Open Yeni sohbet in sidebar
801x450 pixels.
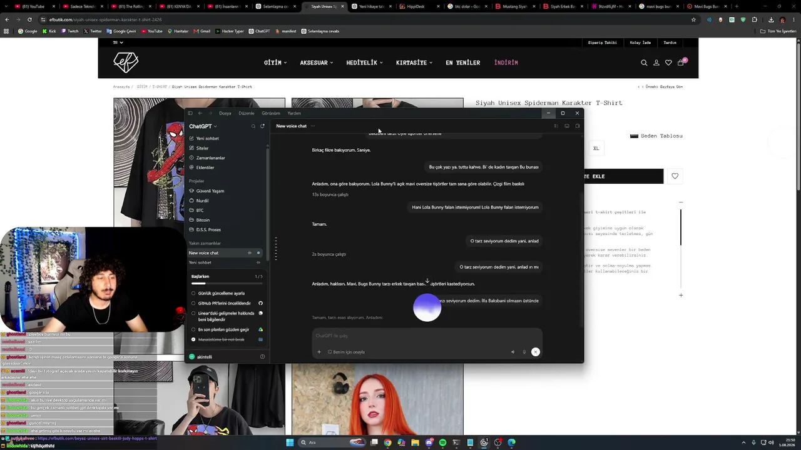coord(208,139)
